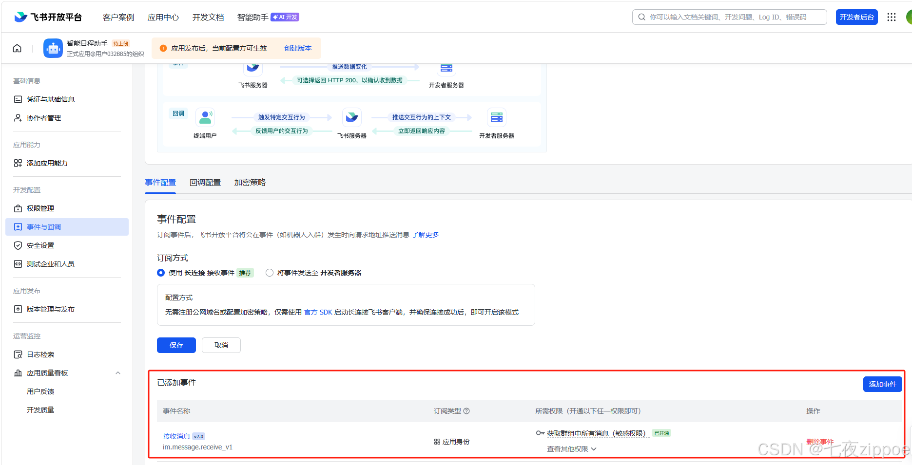The height and width of the screenshot is (465, 912).
Task: Switch to the 加密策略 tab
Action: point(250,183)
